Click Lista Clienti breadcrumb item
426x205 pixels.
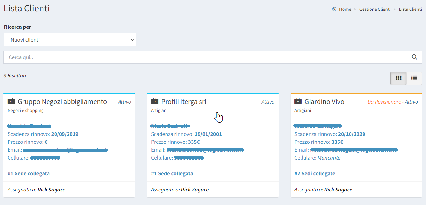[410, 9]
